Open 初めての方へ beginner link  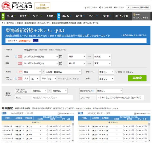(x=91, y=7)
